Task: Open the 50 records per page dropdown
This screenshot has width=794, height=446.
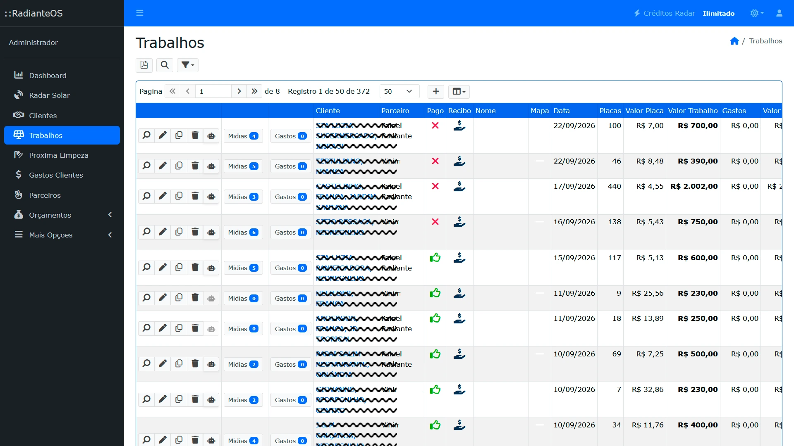Action: click(x=399, y=91)
